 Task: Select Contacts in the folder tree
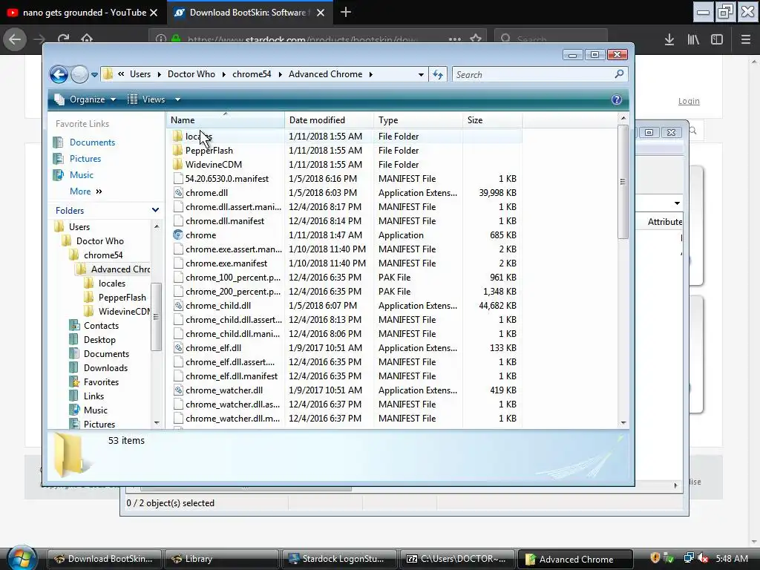pos(101,326)
